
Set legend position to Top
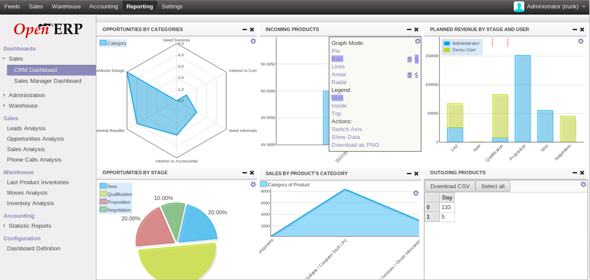tap(336, 114)
